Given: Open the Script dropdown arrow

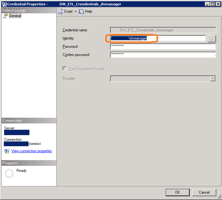Looking at the screenshot, I should click(76, 11).
